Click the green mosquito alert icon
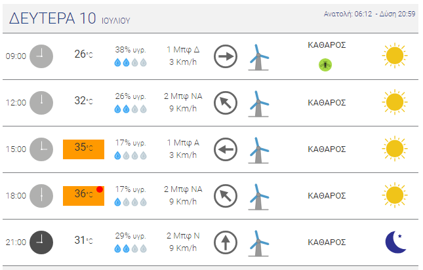Image resolution: width=423 pixels, height=270 pixels. click(x=325, y=65)
